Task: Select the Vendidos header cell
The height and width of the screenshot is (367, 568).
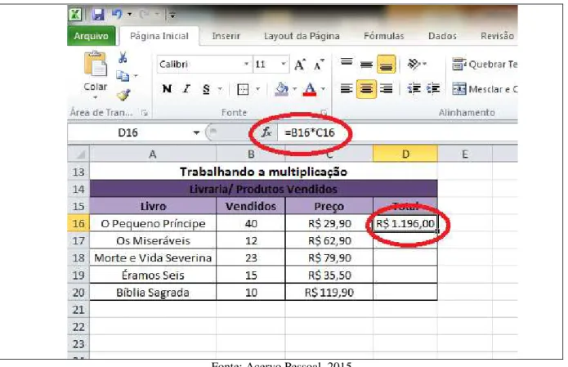Action: tap(251, 207)
